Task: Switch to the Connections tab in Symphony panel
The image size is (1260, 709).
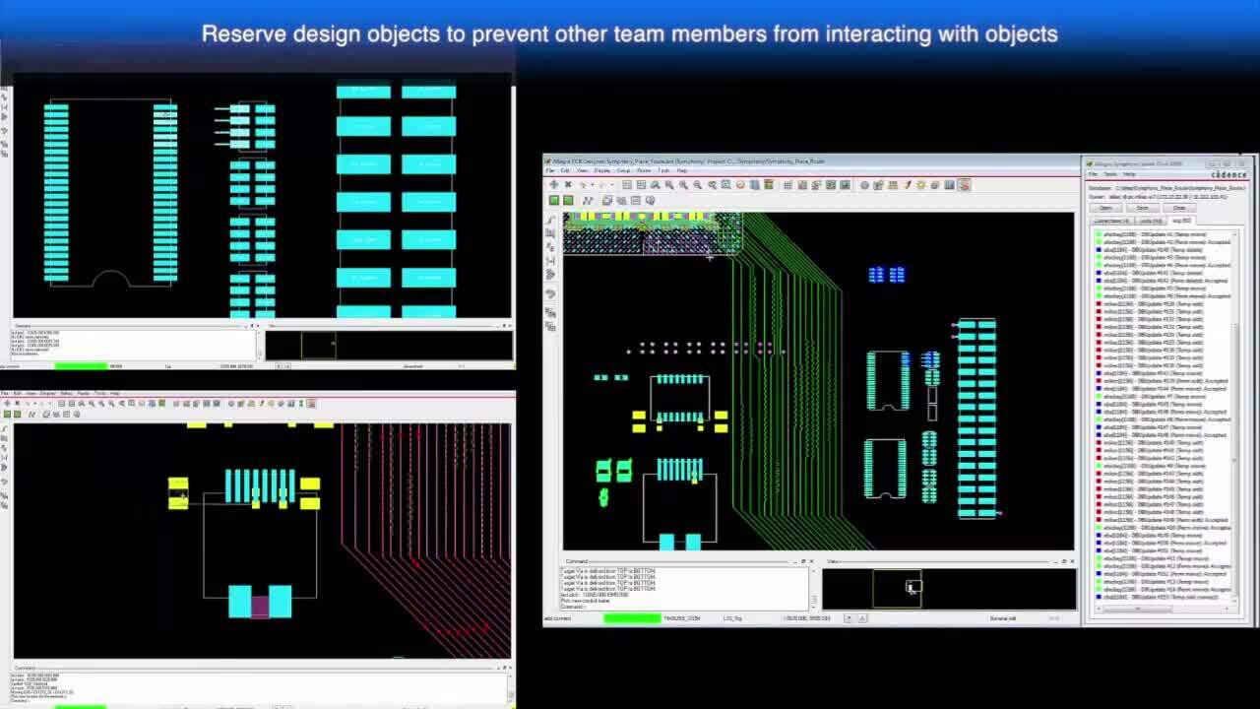Action: pos(1112,220)
